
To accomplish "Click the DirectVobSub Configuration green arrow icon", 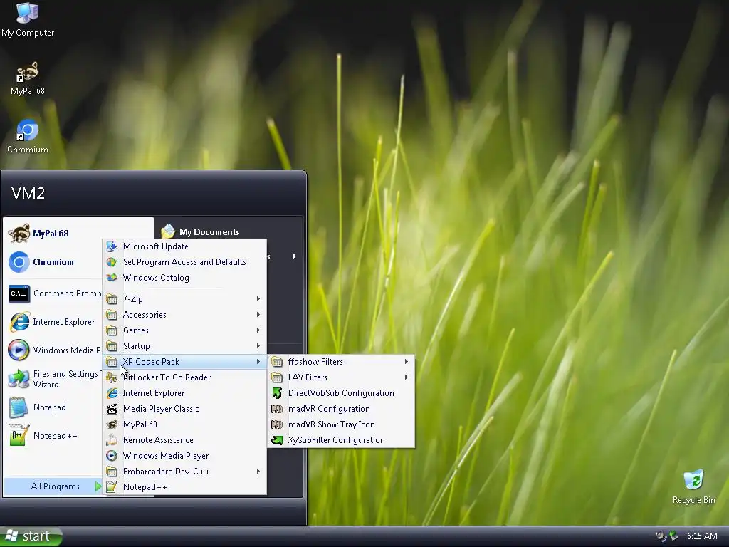I will click(x=277, y=393).
